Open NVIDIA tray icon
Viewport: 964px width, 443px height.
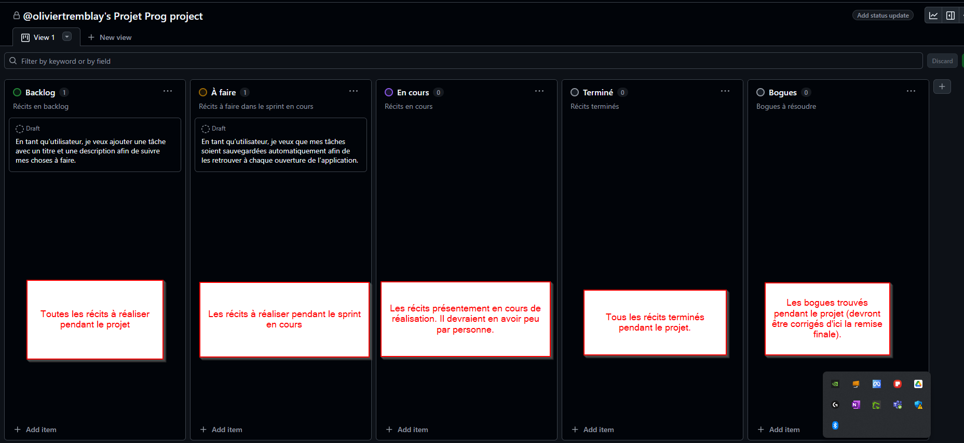click(835, 384)
